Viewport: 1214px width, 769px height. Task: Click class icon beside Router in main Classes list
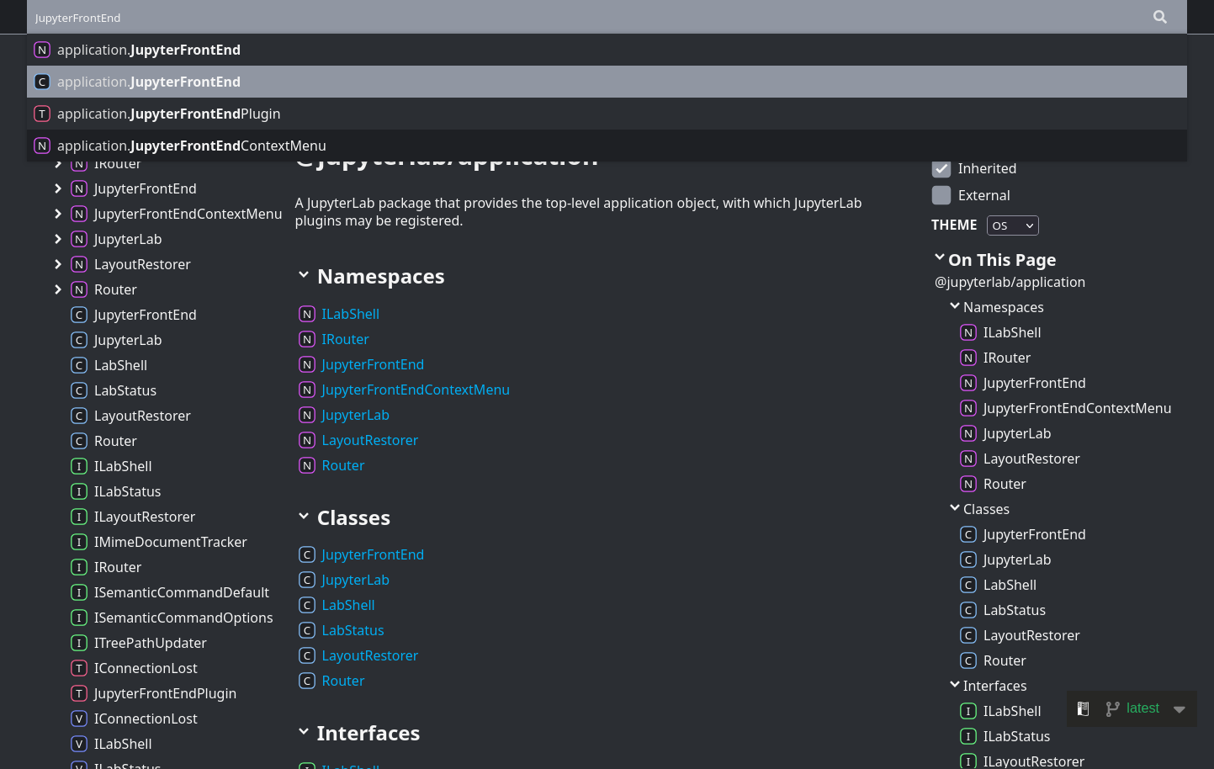[x=307, y=681]
